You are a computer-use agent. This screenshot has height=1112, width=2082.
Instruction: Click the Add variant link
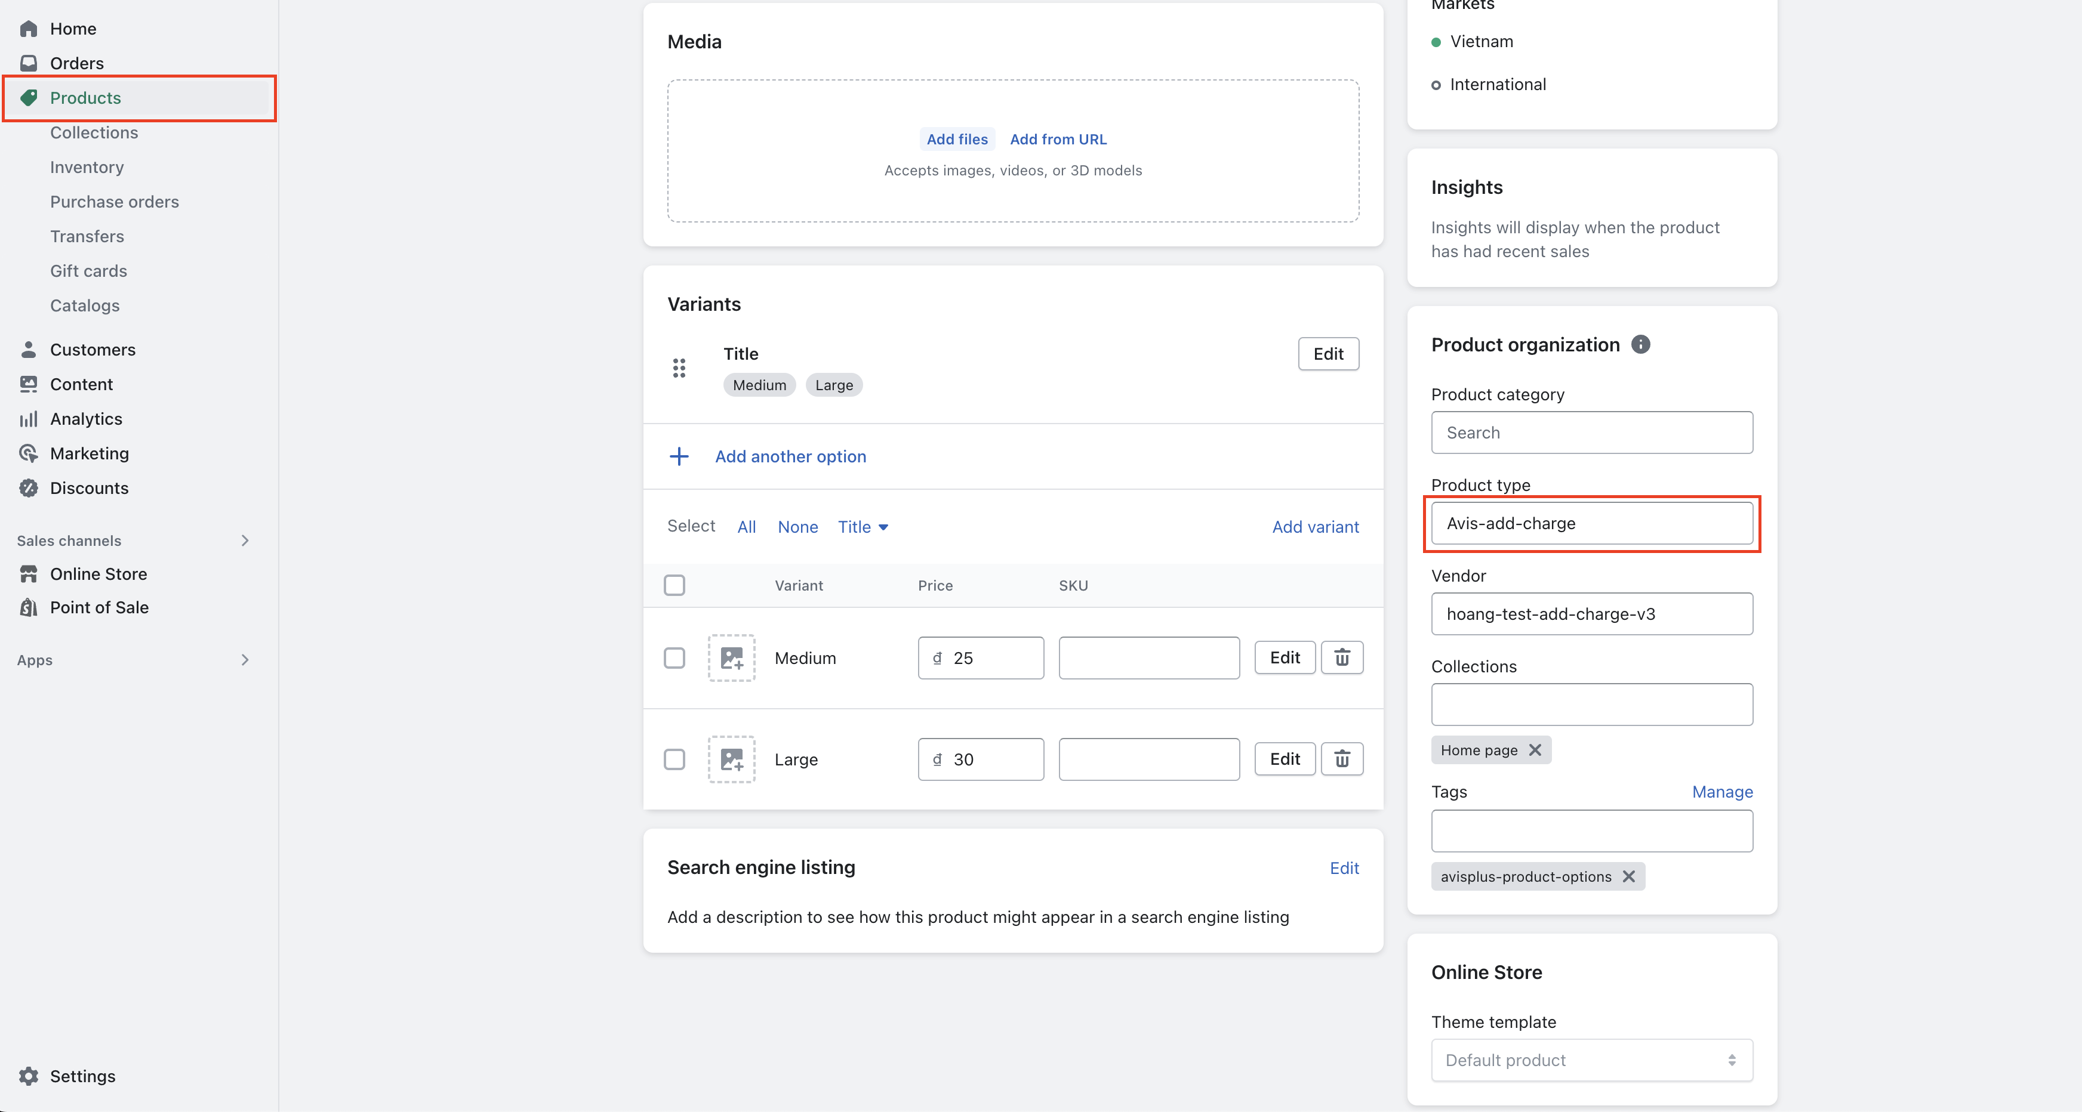(1315, 527)
